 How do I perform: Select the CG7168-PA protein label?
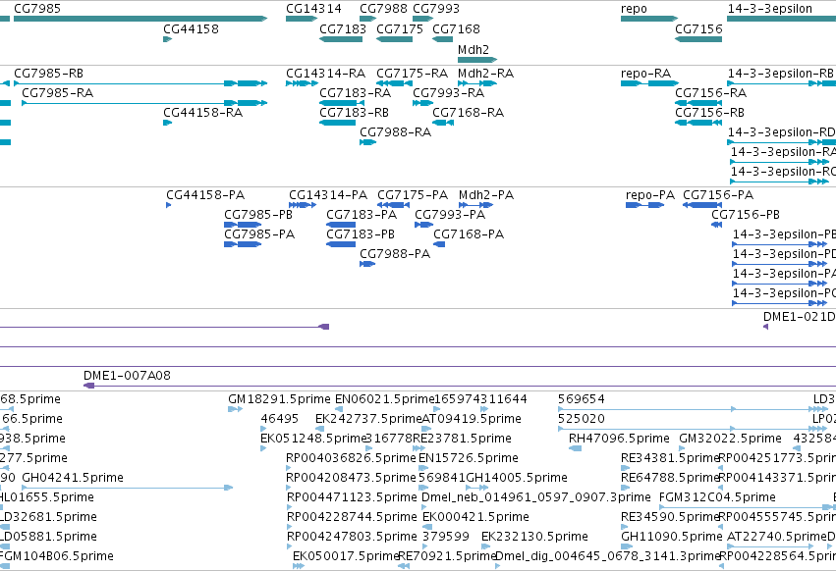pyautogui.click(x=469, y=234)
